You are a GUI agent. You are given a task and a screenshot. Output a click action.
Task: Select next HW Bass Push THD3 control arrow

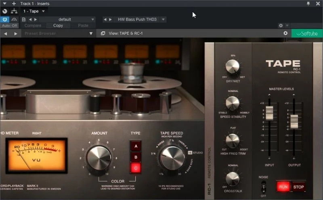click(x=110, y=19)
